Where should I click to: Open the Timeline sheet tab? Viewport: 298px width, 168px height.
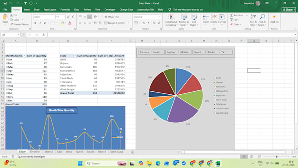coord(35,152)
